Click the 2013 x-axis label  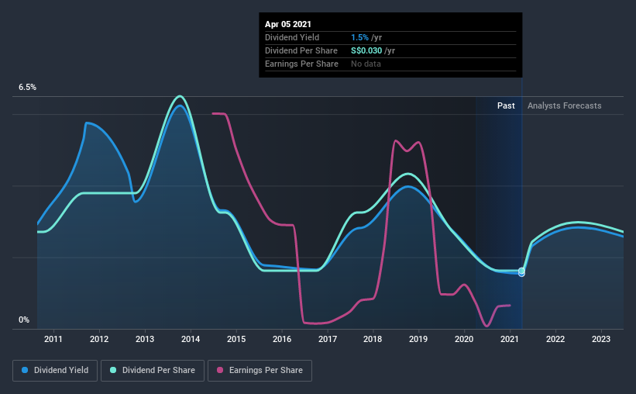(x=145, y=339)
